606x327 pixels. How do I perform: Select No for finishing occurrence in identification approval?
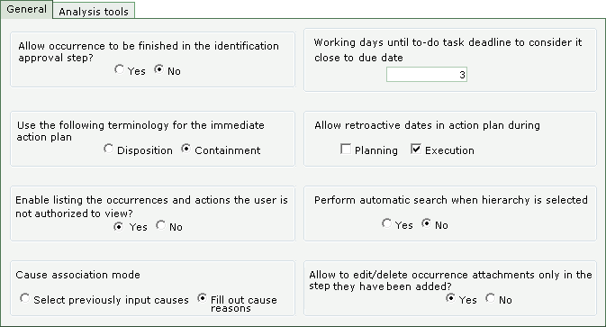pos(158,69)
